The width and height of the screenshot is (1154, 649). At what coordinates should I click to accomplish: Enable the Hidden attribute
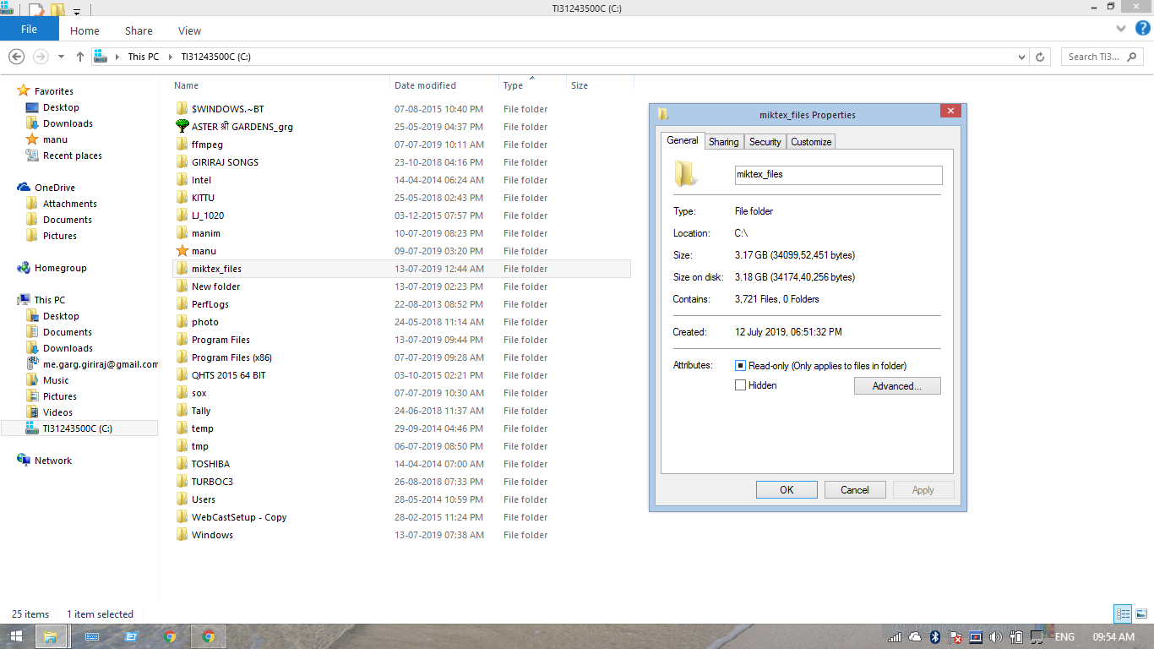pyautogui.click(x=740, y=384)
